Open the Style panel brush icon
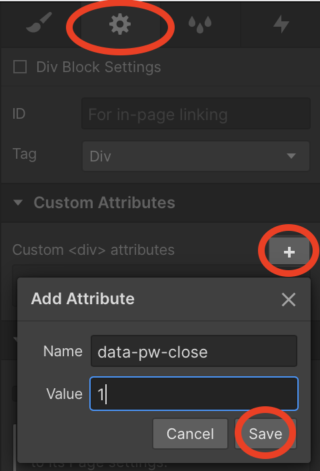320x471 pixels. point(39,23)
